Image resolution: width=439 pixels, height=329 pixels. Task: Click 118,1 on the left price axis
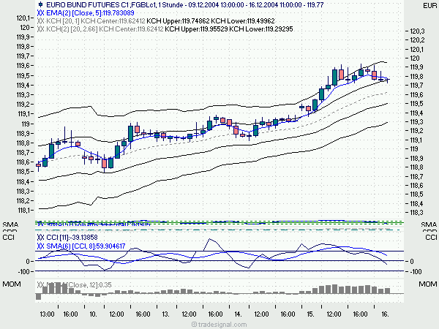coord(23,210)
